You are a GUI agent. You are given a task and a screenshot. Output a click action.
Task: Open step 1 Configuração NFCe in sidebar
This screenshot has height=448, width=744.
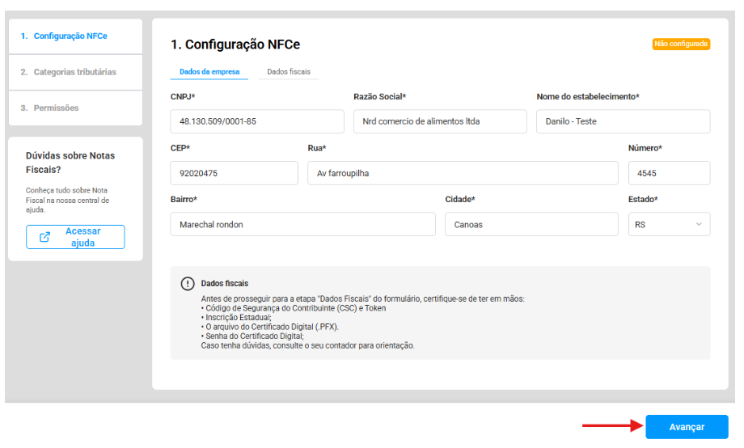[70, 36]
